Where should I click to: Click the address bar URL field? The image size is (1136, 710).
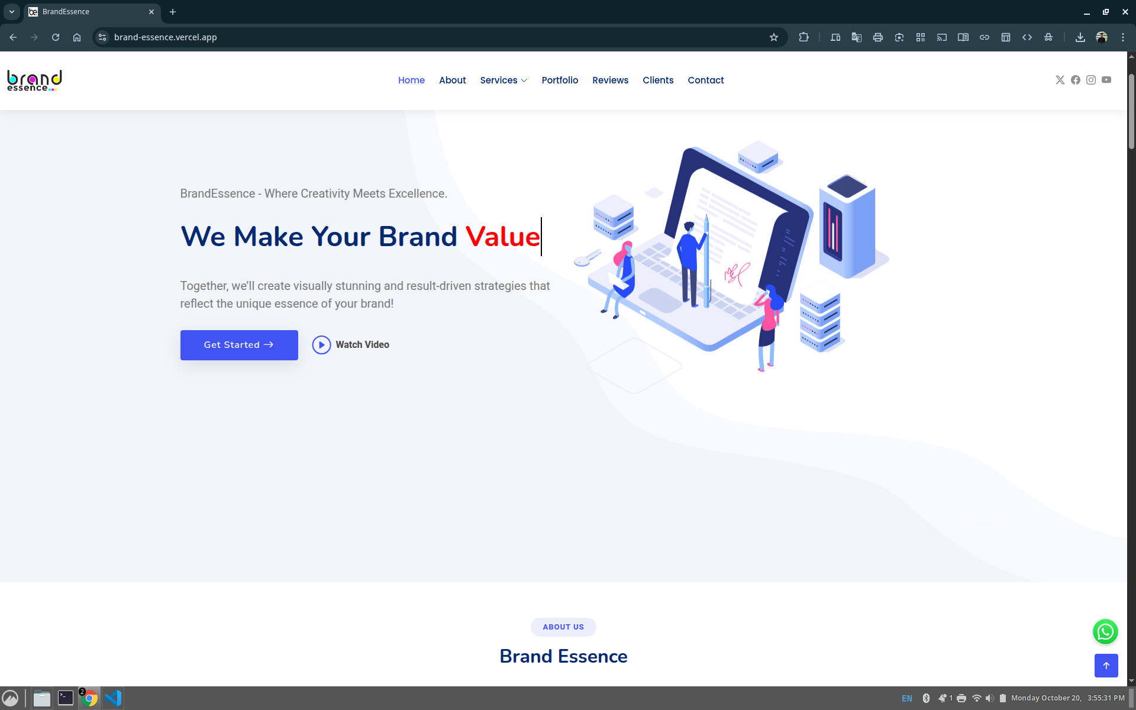(x=414, y=37)
